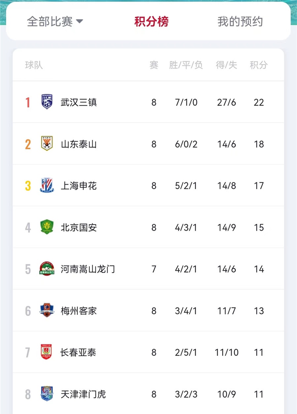Click the Meizhou Hakka (梅州客家) team crest
The width and height of the screenshot is (297, 414).
(47, 311)
